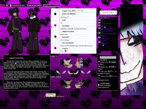
Task: Click the avatar icon beside Atlas Amspoker
Action: click(x=99, y=85)
